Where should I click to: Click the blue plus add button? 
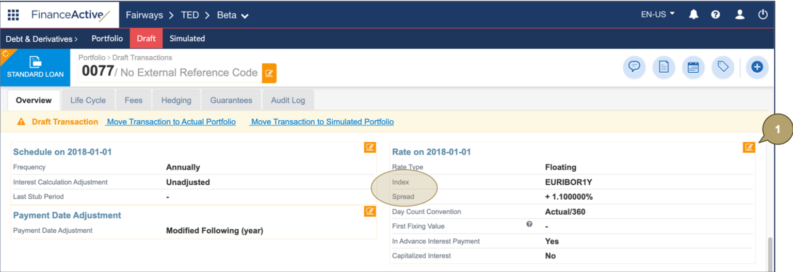[x=757, y=67]
